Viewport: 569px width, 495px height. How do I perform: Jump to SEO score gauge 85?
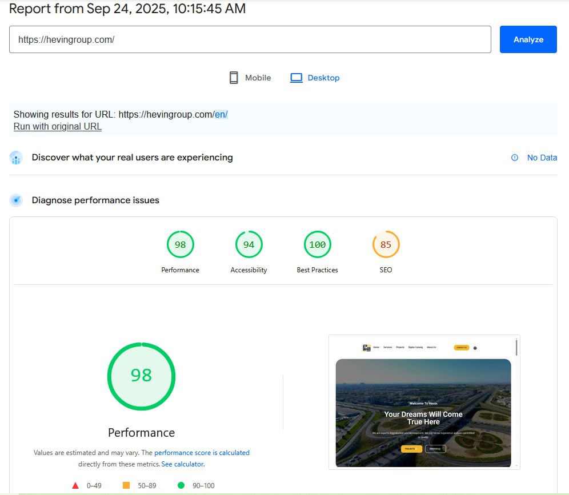click(386, 245)
